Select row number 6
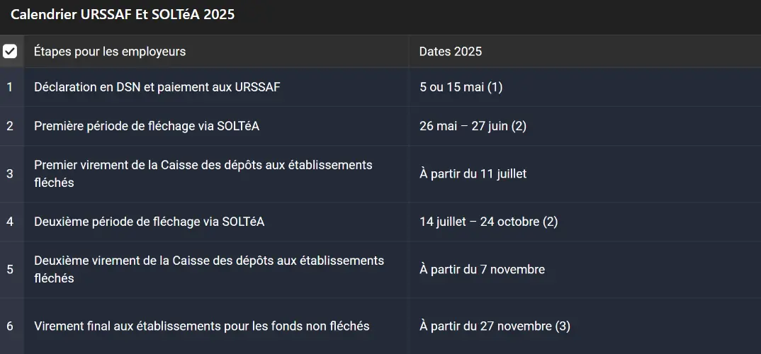The width and height of the screenshot is (761, 354). point(10,326)
